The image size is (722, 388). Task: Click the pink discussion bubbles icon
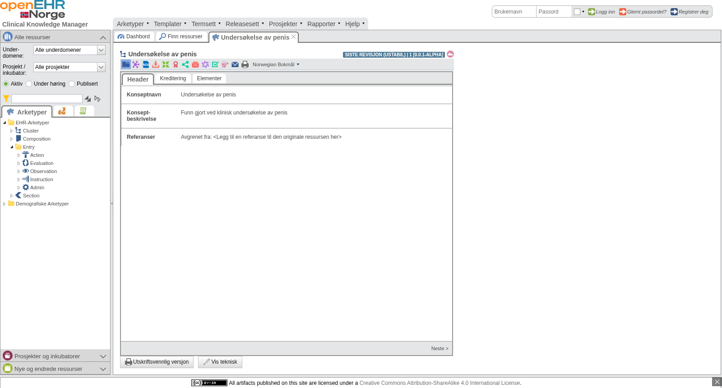(225, 64)
